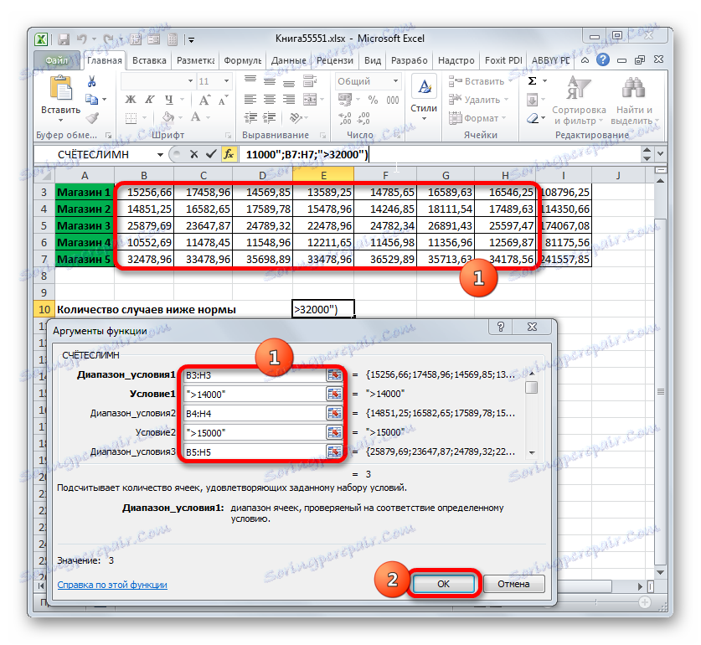Toggle underline Ч formatting

pos(168,100)
